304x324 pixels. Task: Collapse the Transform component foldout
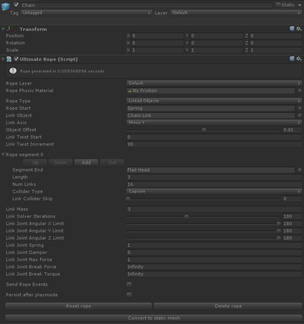[3, 29]
